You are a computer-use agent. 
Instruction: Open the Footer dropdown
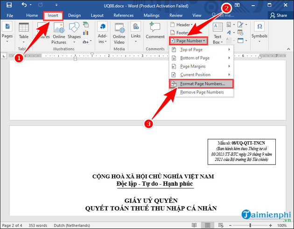180,33
